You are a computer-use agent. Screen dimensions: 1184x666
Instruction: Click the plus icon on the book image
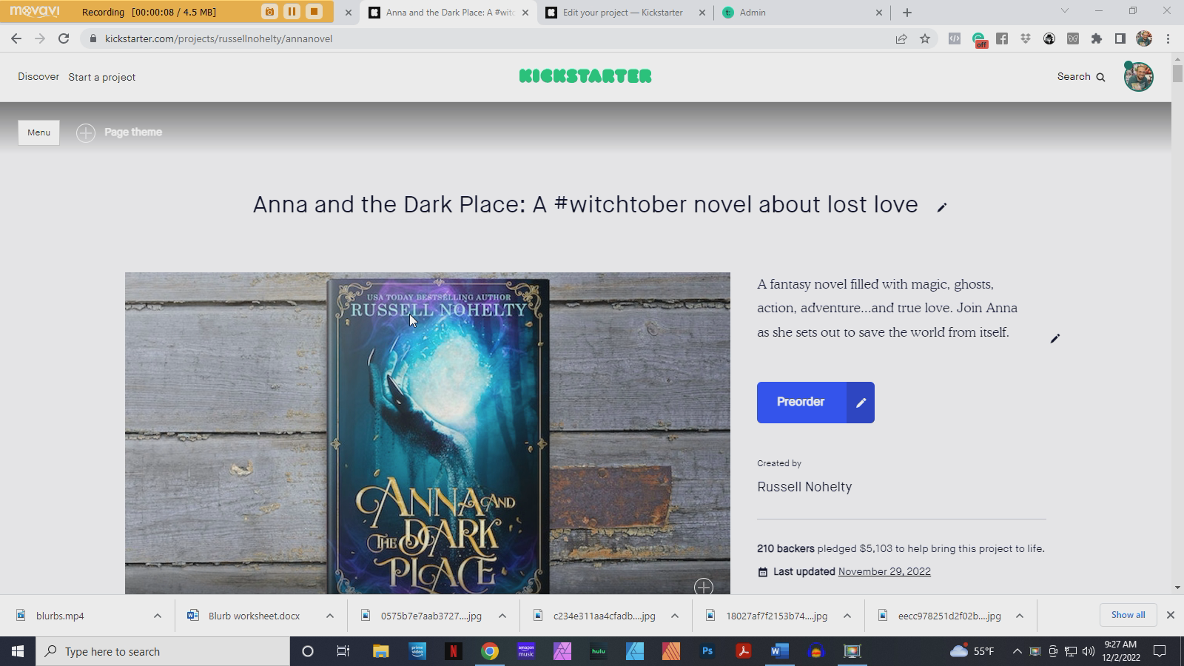tap(704, 587)
